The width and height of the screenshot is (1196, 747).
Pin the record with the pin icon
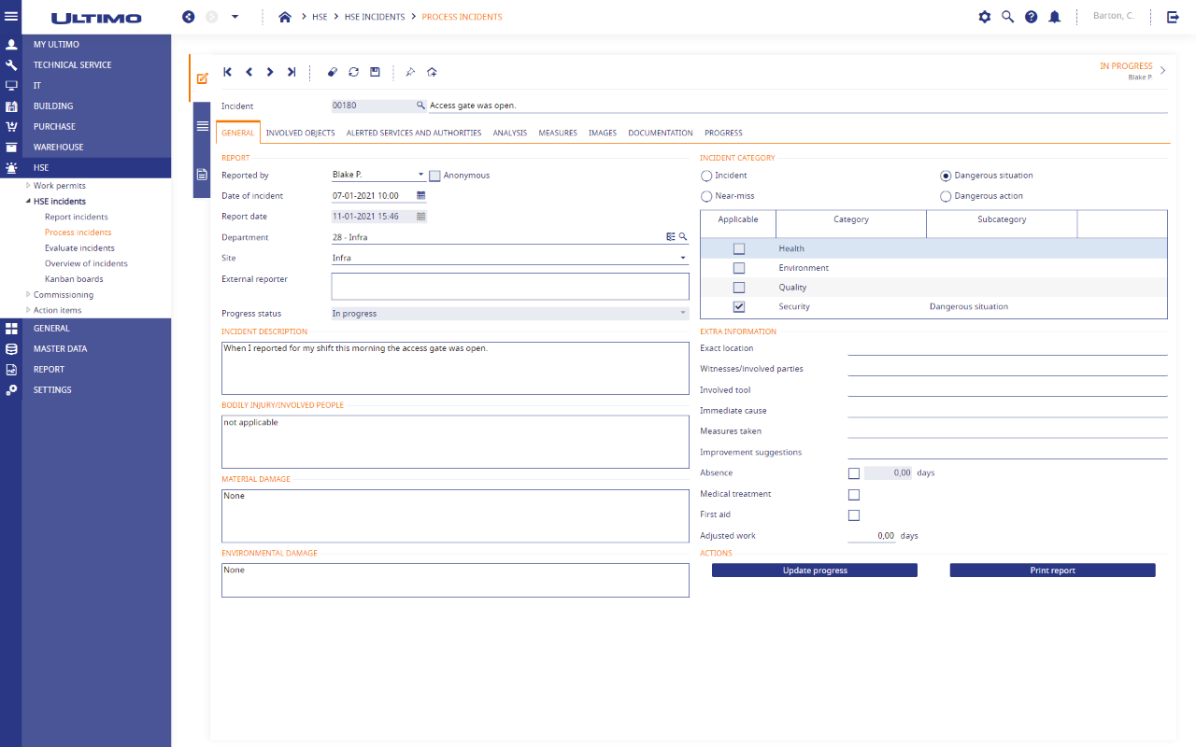point(410,72)
